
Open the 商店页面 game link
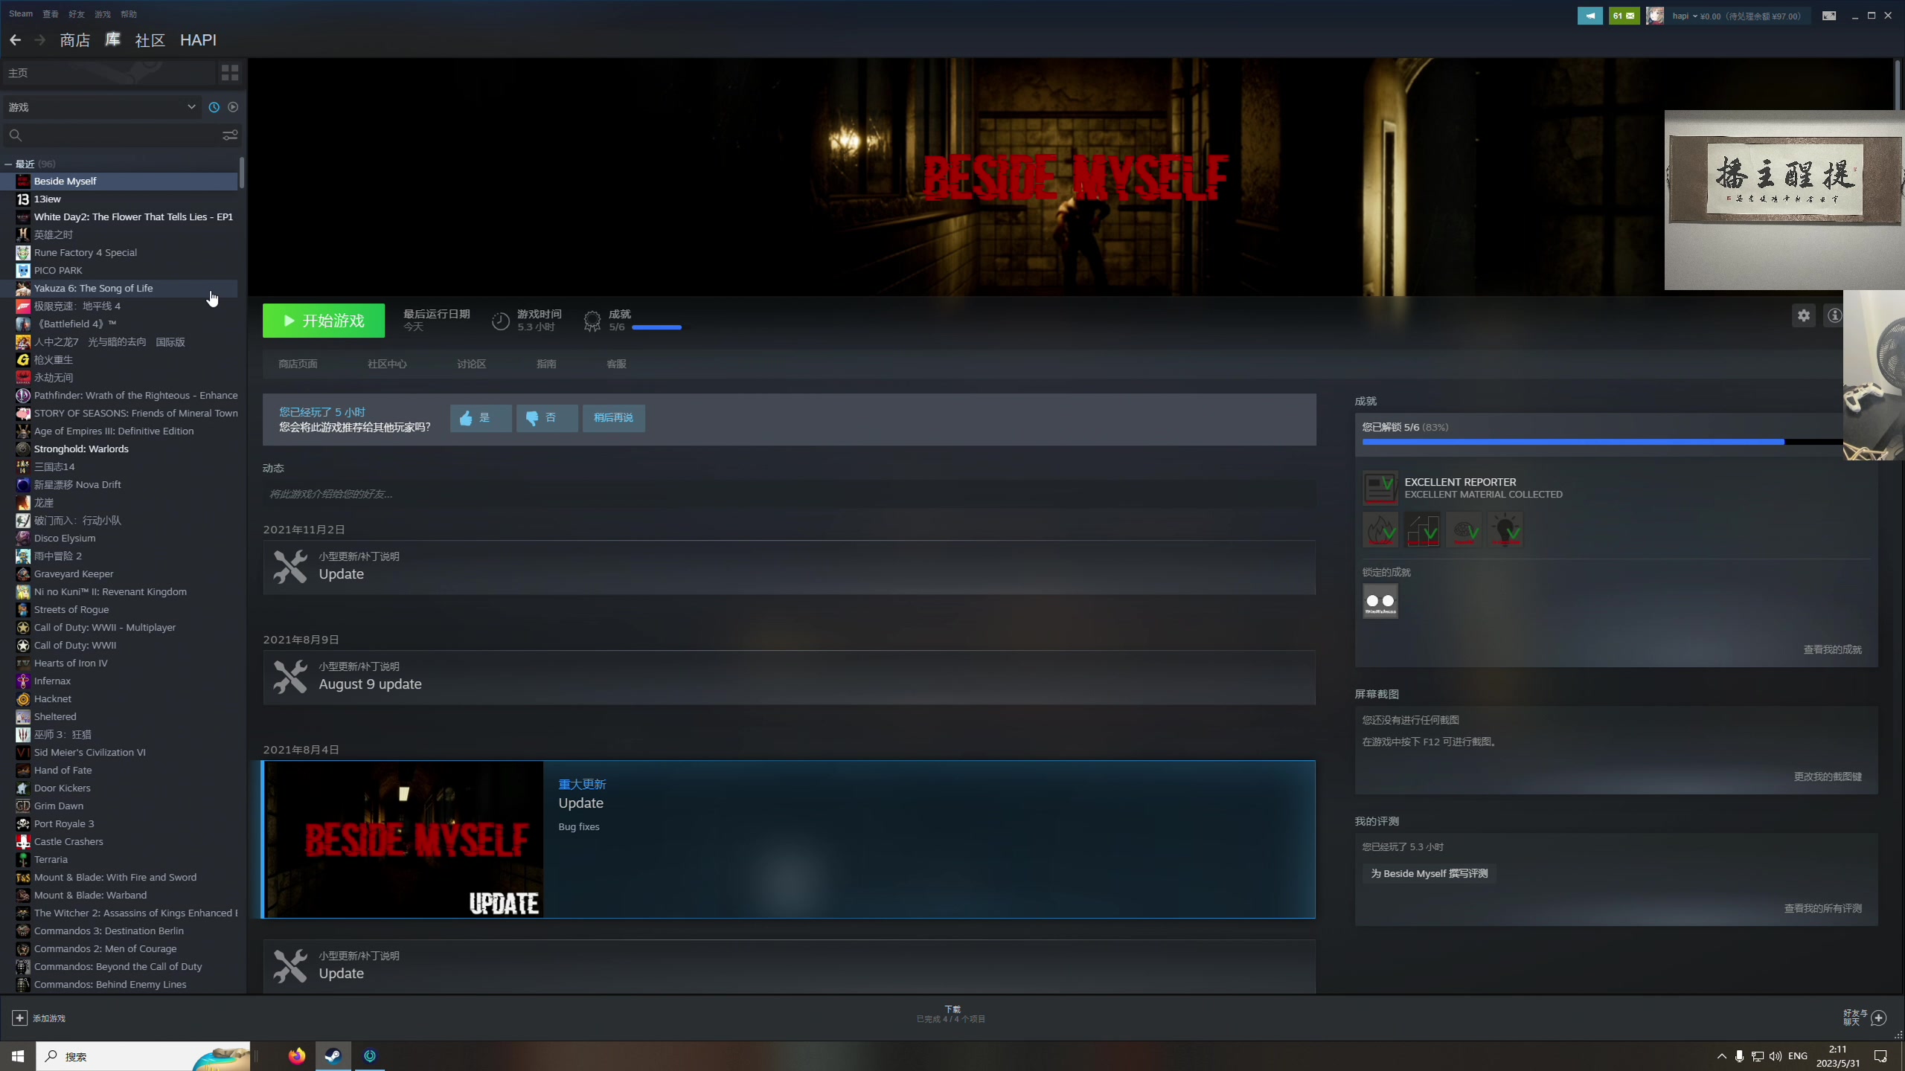(298, 364)
